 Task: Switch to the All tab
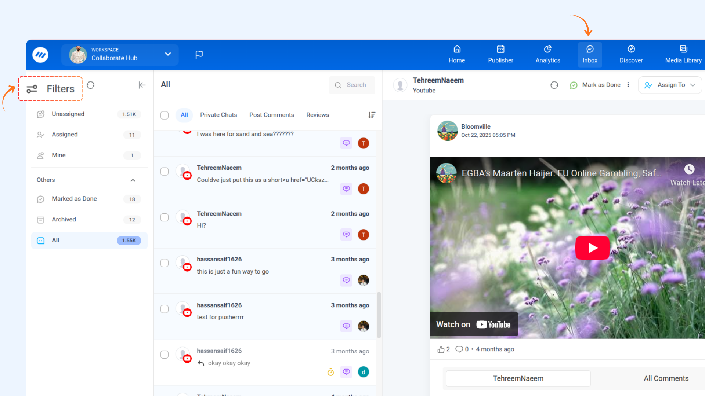pos(184,115)
